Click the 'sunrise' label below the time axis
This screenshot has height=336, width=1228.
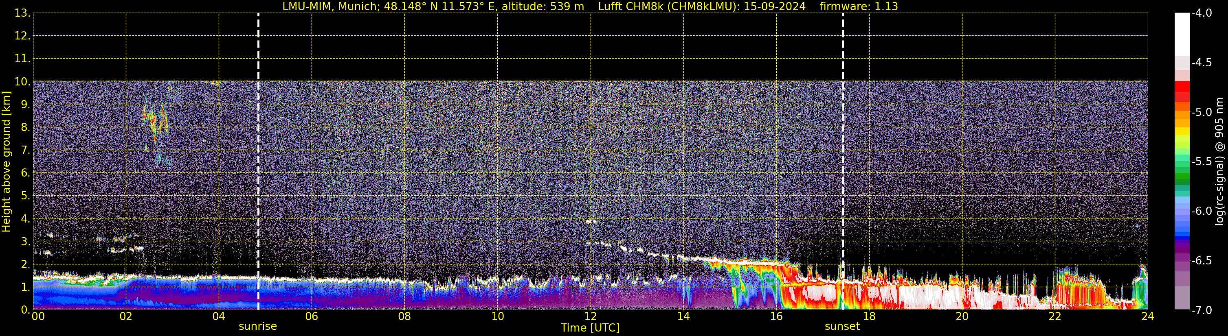(258, 327)
